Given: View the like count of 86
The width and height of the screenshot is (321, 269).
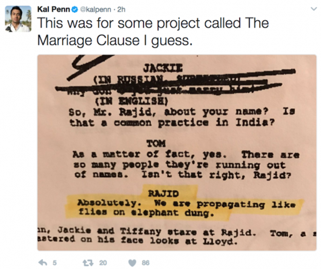Looking at the screenshot, I should (x=145, y=263).
